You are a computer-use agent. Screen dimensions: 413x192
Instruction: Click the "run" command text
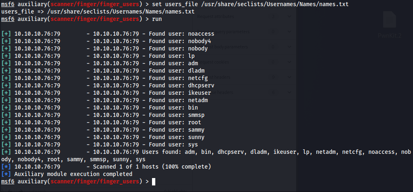click(x=157, y=19)
